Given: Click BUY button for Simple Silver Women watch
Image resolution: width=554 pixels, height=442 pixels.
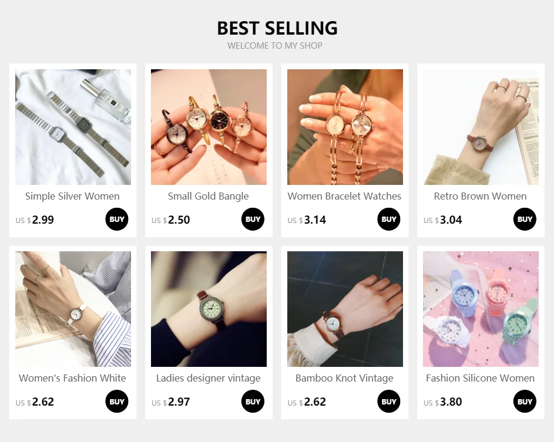Looking at the screenshot, I should tap(117, 219).
